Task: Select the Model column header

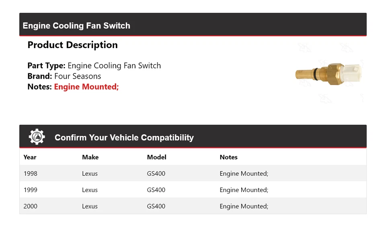Action: point(156,157)
